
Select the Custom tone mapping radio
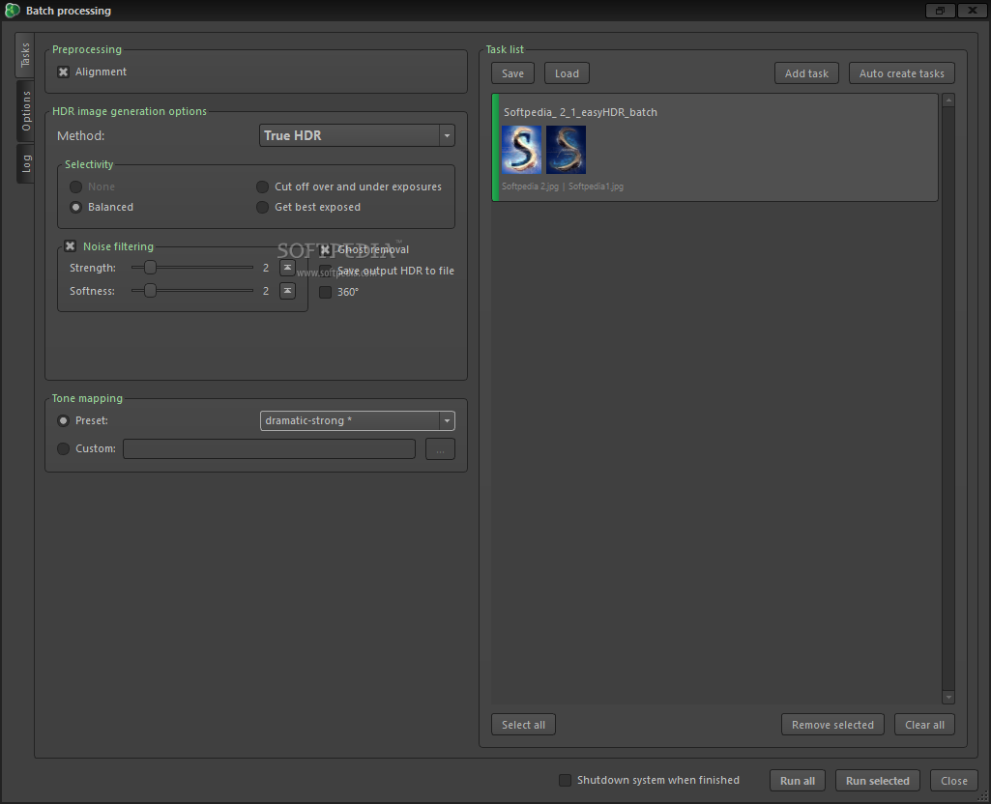(x=63, y=448)
